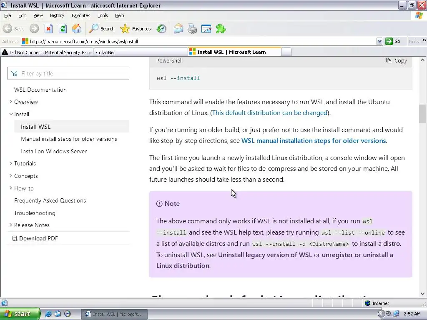Open the Edit page toolbar icon

206,29
